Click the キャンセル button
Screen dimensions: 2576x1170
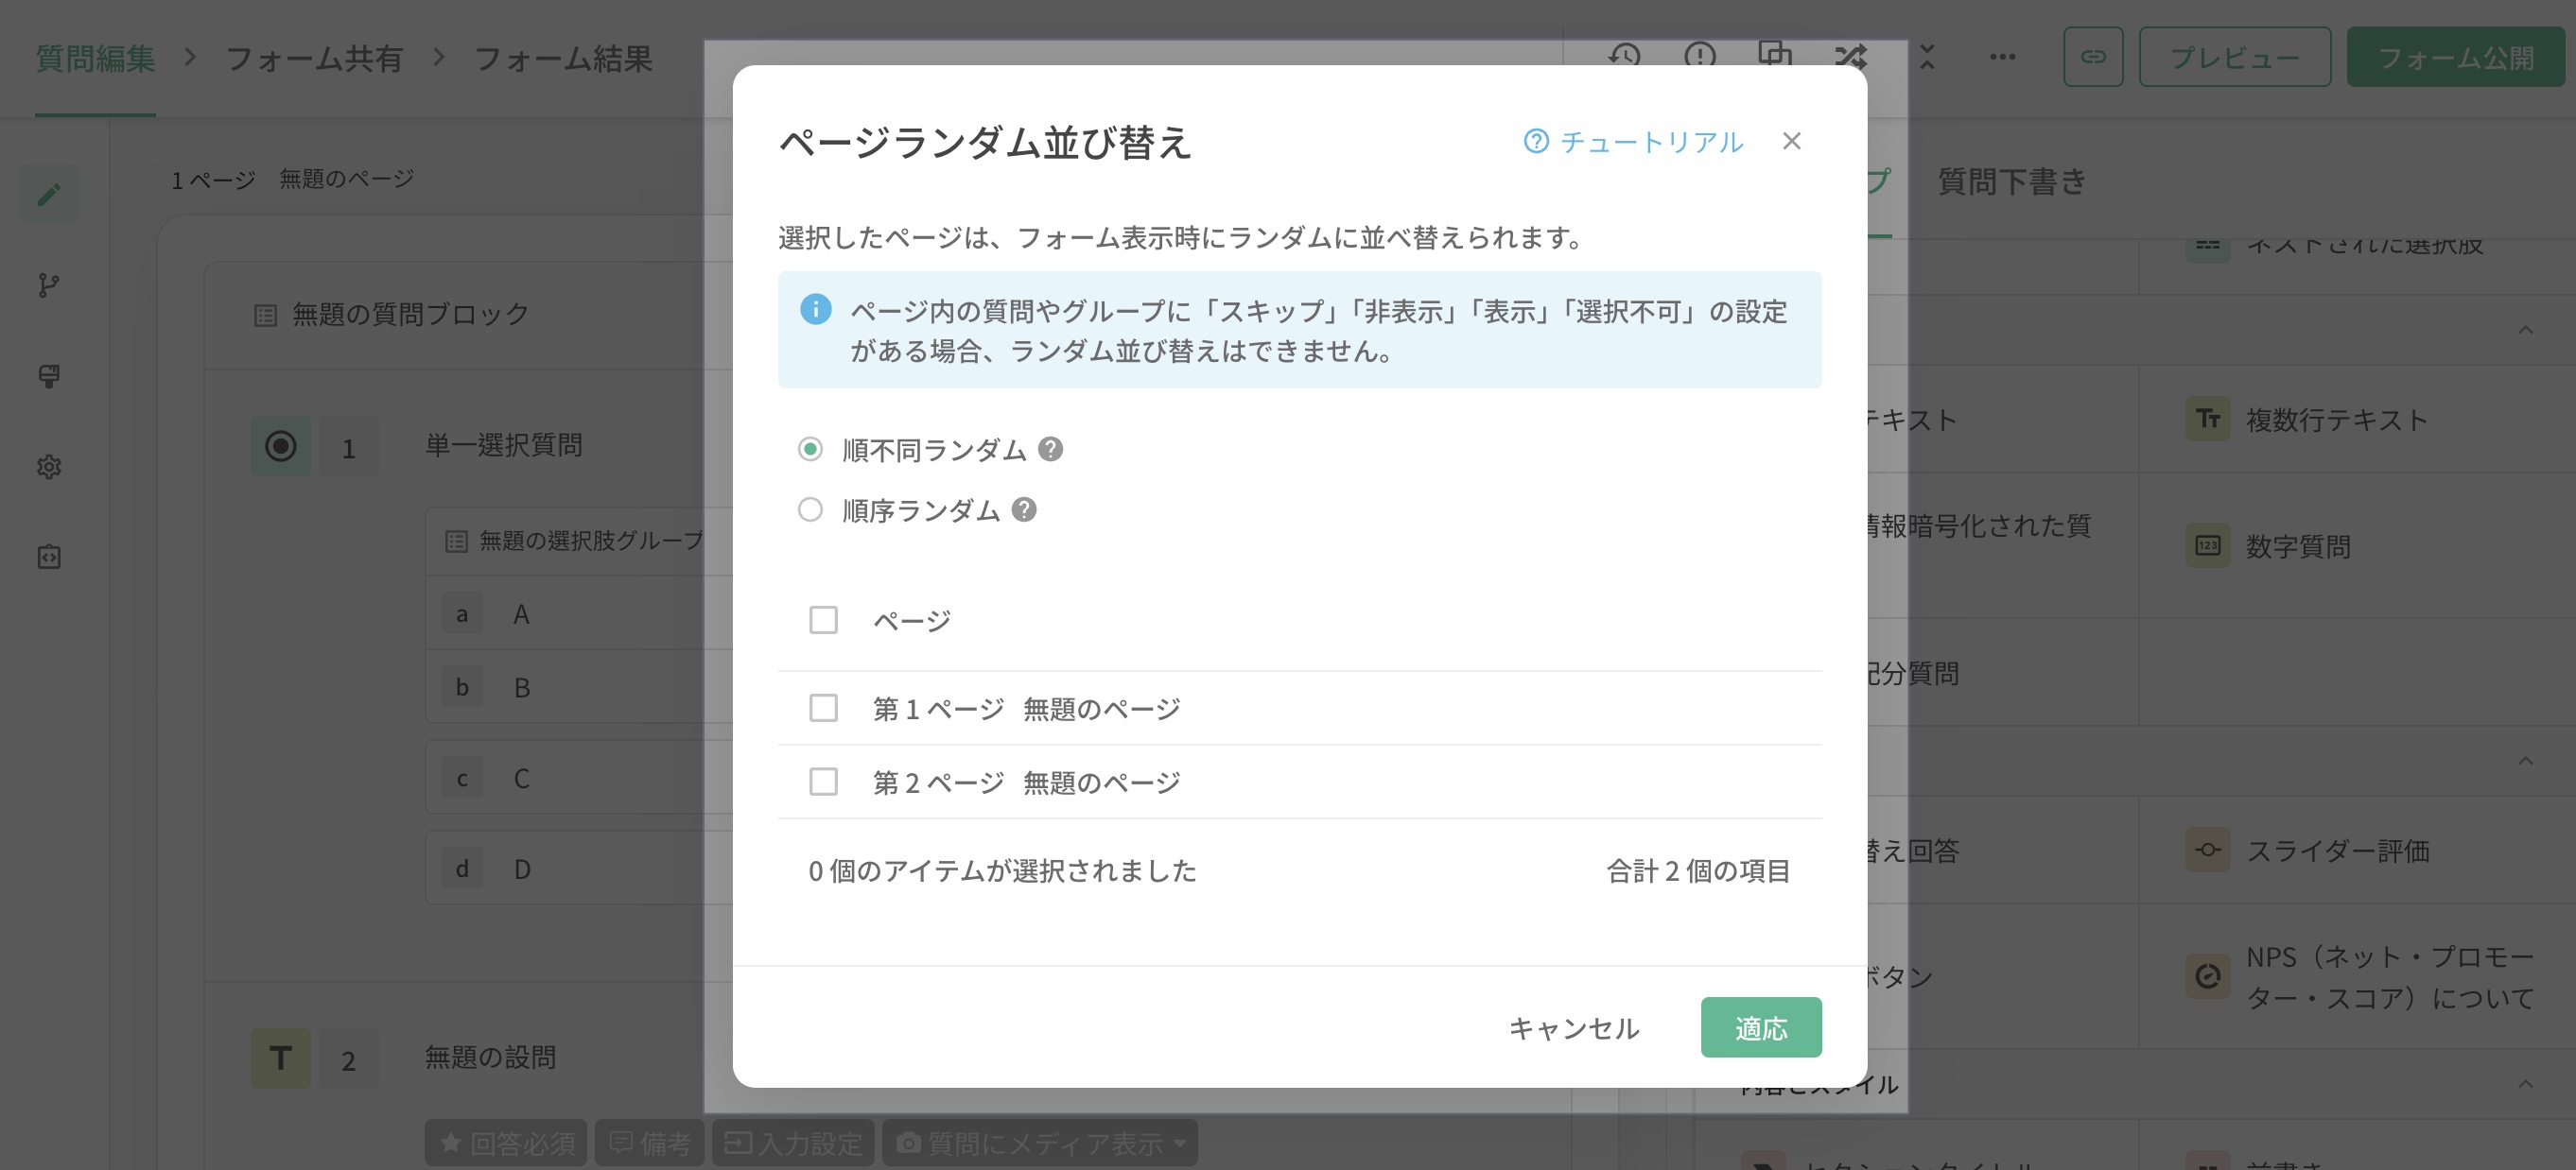[1573, 1027]
